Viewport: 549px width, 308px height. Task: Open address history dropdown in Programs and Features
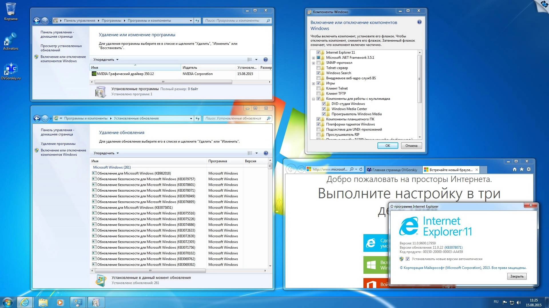pyautogui.click(x=191, y=21)
